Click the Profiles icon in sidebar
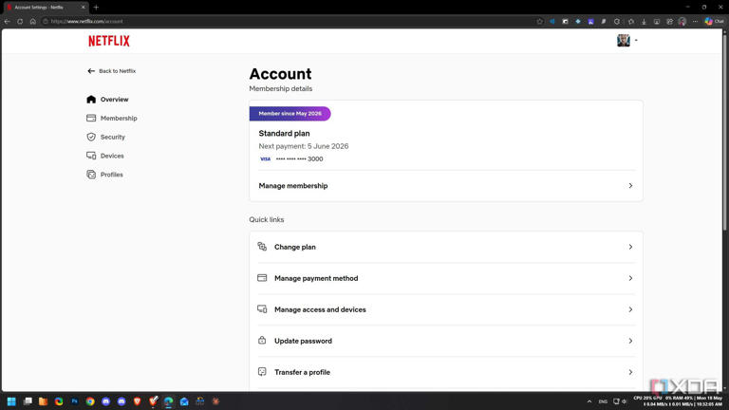 [91, 175]
